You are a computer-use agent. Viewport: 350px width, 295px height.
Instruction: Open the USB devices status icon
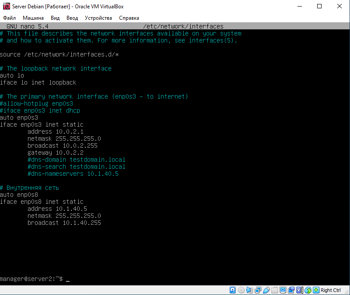(266, 290)
